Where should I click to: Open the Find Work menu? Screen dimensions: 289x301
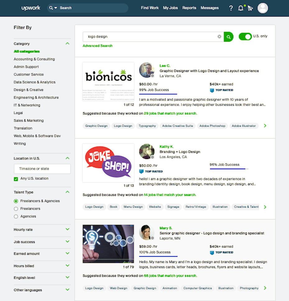tap(149, 8)
